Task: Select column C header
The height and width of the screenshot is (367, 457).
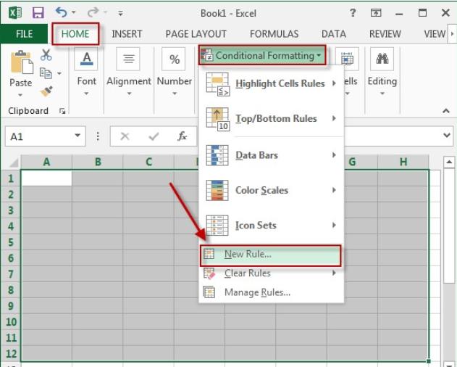Action: pos(148,162)
